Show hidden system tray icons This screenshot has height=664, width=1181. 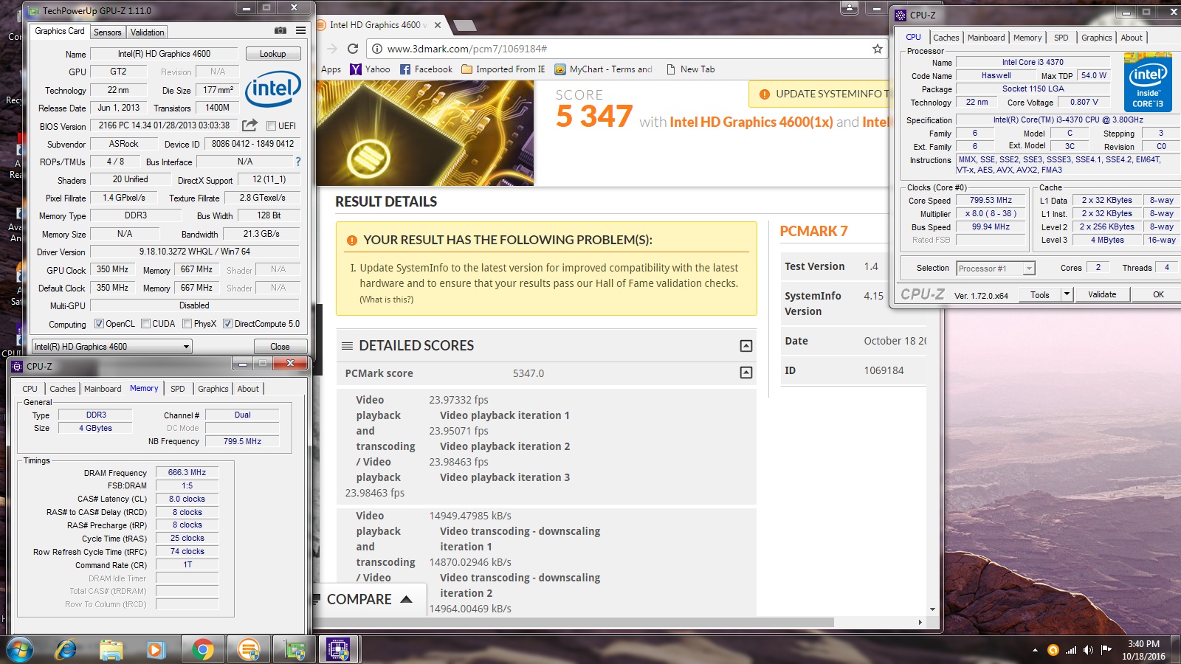point(1035,650)
